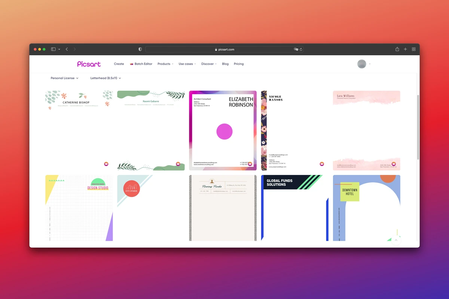
Task: Open the Letterhead (8.5x11) size dropdown
Action: [x=105, y=78]
